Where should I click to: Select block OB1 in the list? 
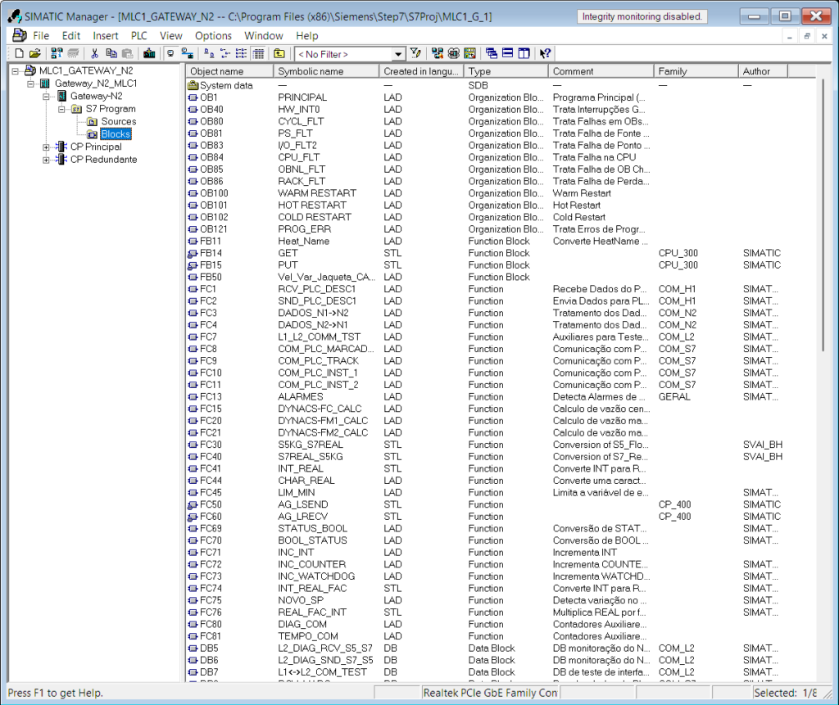[209, 97]
